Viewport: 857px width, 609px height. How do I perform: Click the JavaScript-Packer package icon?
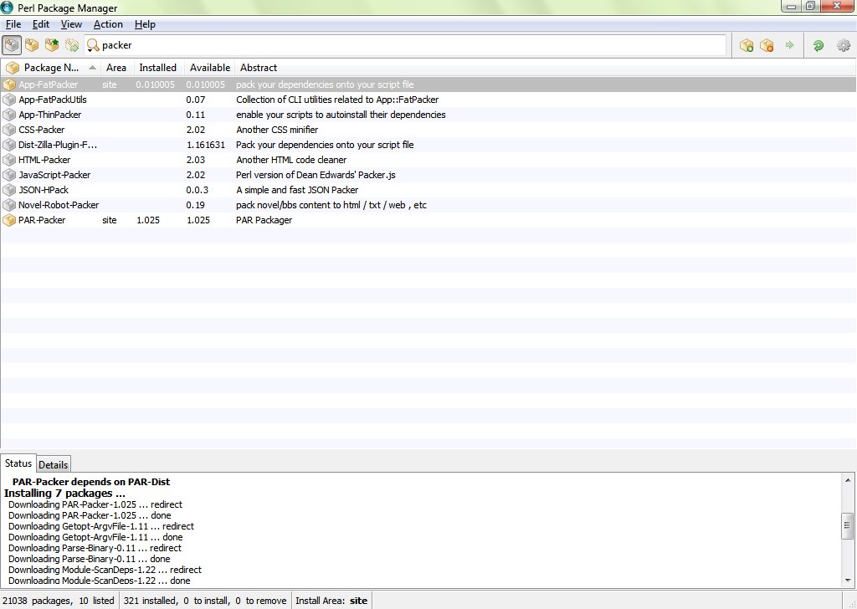[9, 175]
